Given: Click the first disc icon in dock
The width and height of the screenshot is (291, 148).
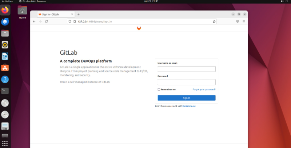Looking at the screenshot, I should tap(5, 103).
